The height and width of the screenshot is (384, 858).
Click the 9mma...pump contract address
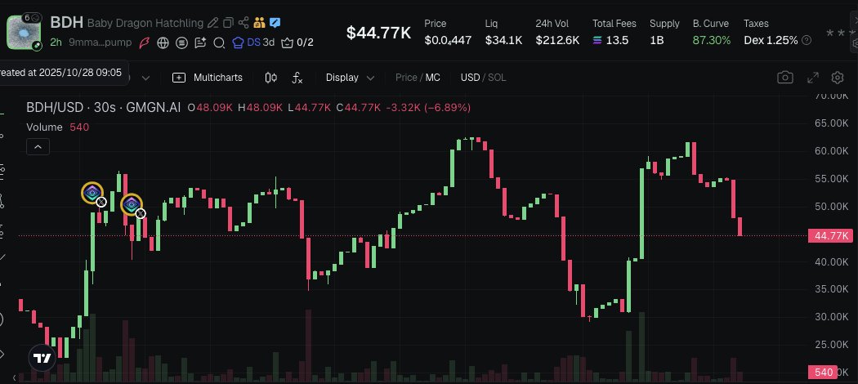[x=101, y=42]
